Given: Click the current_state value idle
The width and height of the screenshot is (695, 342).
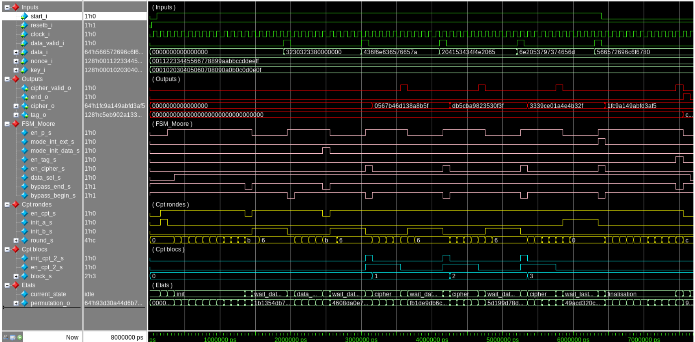Looking at the screenshot, I should tap(89, 294).
